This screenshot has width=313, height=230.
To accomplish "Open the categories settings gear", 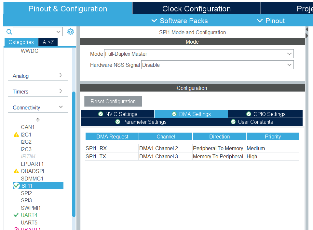I will [71, 32].
